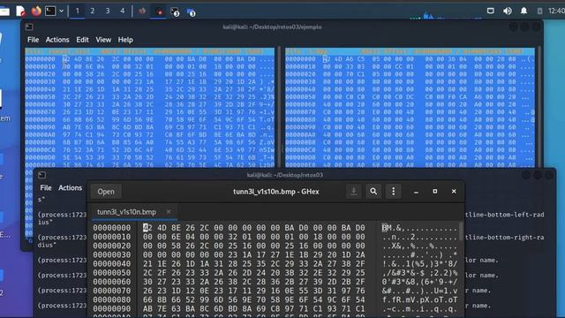This screenshot has height=318, width=565.
Task: Click offset 00000020 in right hex diff pane
Action: tap(300, 74)
